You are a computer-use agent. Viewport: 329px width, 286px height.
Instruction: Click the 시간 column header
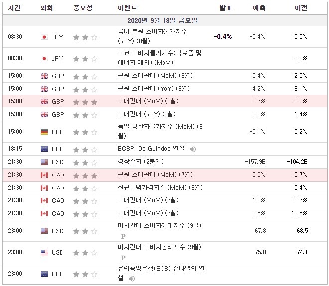[x=14, y=8]
